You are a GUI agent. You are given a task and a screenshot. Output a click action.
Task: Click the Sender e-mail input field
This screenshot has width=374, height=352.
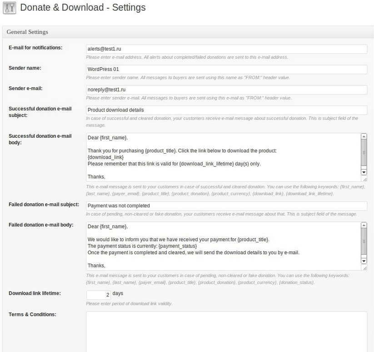point(226,90)
